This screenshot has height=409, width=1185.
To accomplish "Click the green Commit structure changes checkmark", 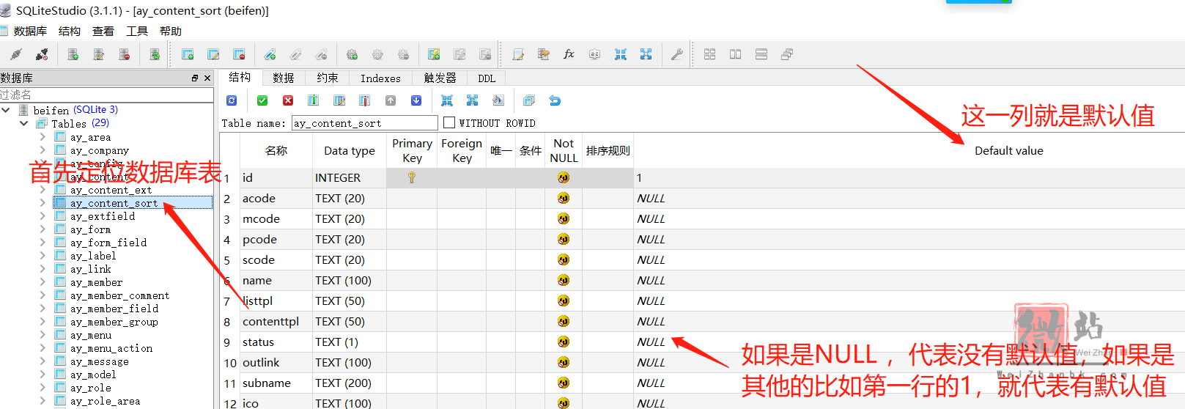I will (262, 100).
